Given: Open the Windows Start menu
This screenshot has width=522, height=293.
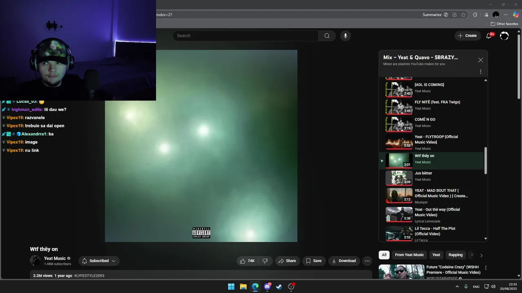Looking at the screenshot, I should pyautogui.click(x=231, y=286).
